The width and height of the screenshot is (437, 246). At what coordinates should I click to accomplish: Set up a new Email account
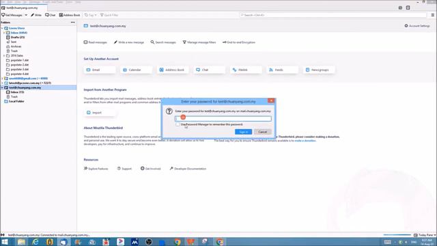point(100,70)
